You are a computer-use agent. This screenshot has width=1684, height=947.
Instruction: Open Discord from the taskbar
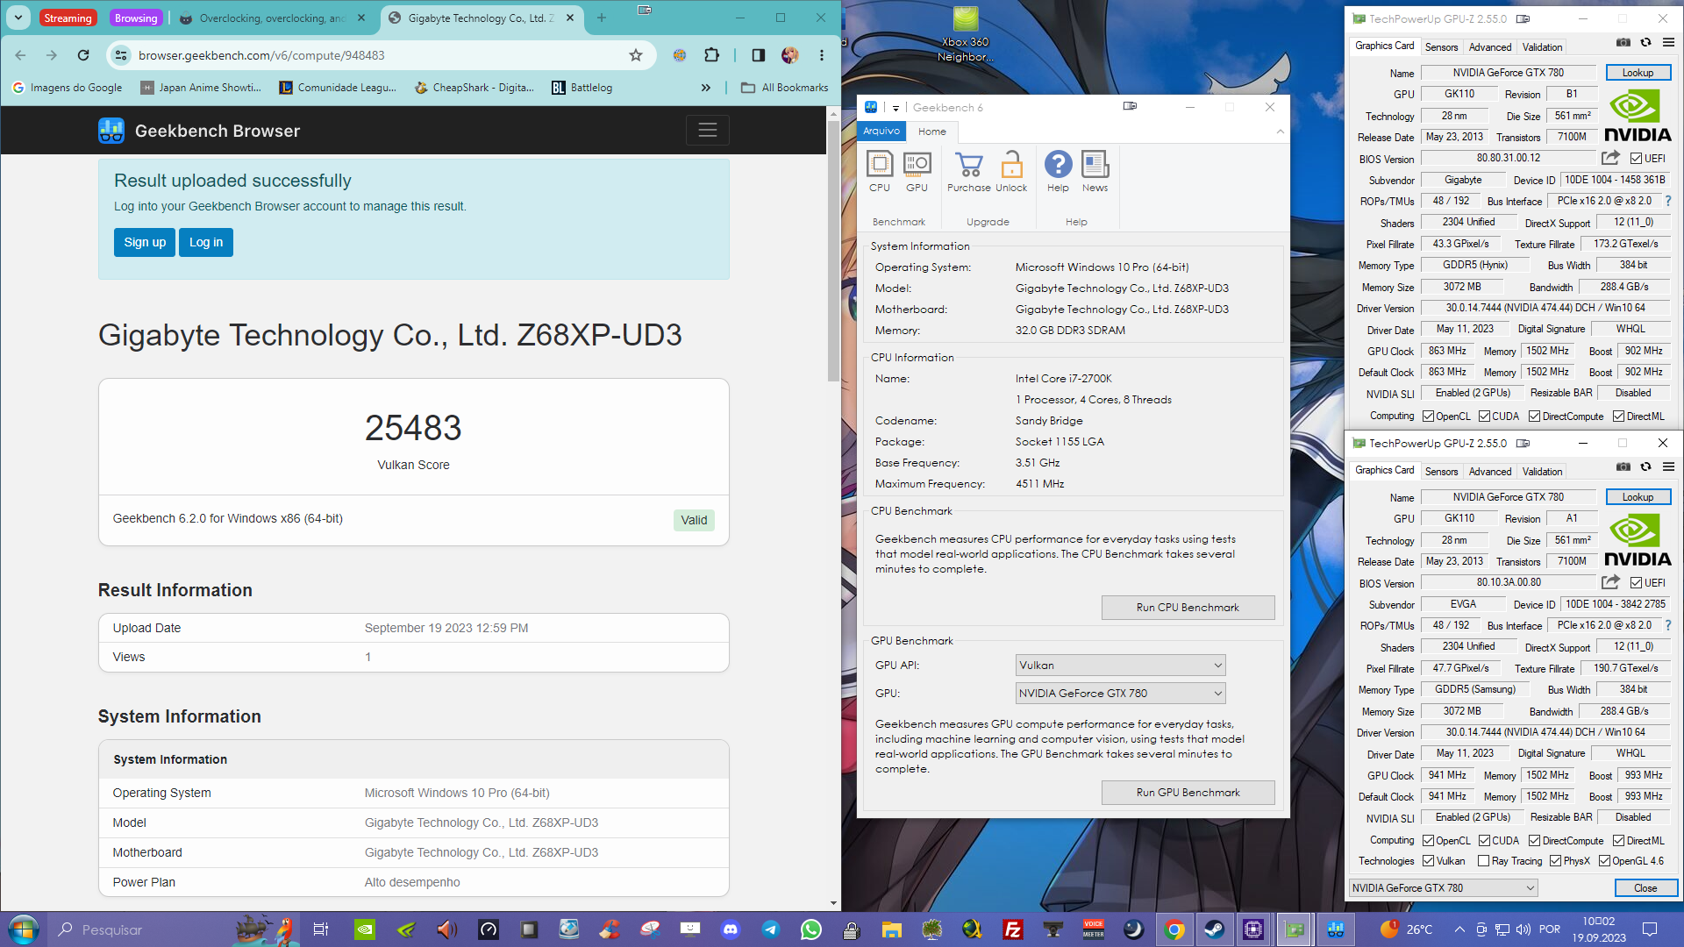tap(731, 929)
